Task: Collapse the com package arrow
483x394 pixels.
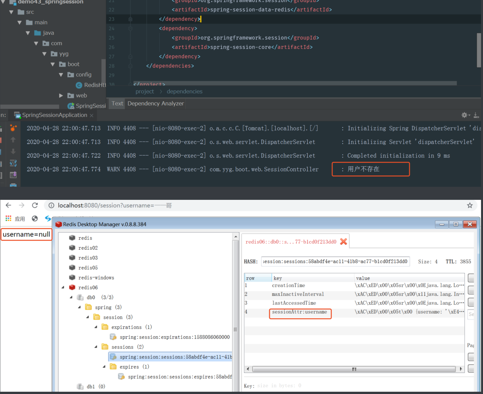Action: (36, 43)
